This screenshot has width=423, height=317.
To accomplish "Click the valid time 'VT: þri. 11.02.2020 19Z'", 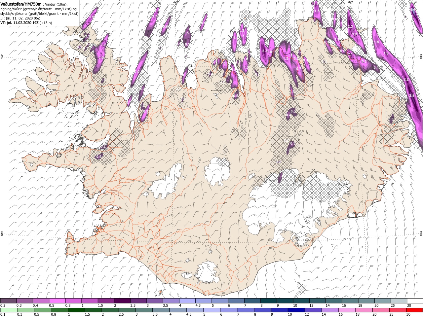I will 19,23.
